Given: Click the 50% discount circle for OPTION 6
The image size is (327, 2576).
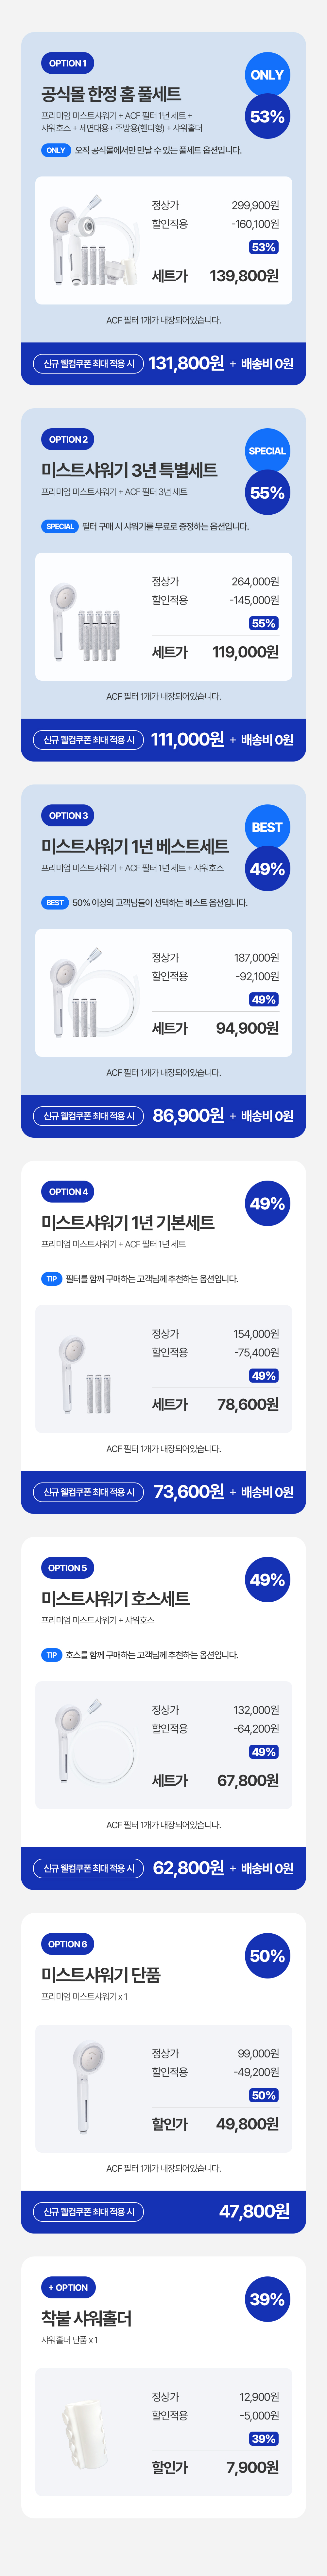Looking at the screenshot, I should point(267,1956).
